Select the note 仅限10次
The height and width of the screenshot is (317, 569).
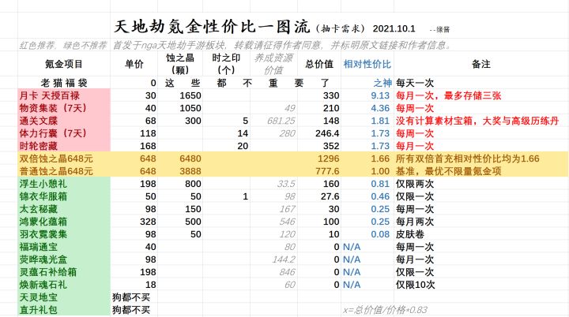415,285
